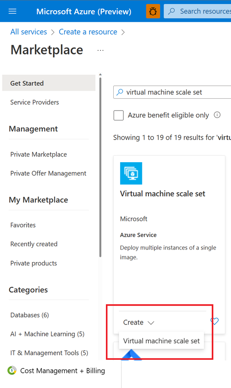Open Recently created list
231x388 pixels.
(34, 244)
